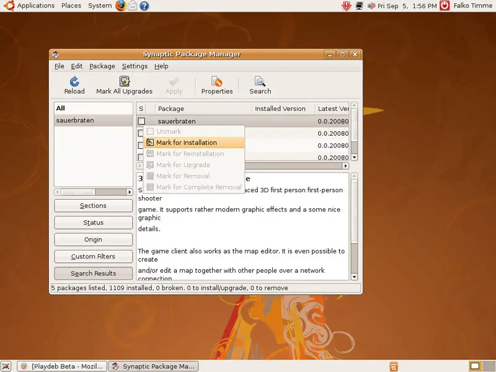Click the Status filter button
The height and width of the screenshot is (372, 496).
pyautogui.click(x=94, y=223)
